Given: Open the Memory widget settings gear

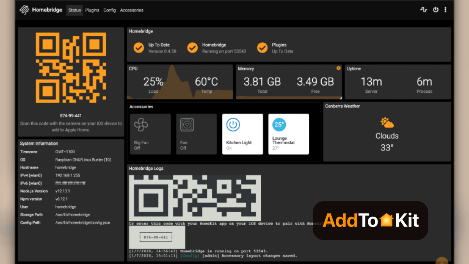Looking at the screenshot, I should coord(338,68).
